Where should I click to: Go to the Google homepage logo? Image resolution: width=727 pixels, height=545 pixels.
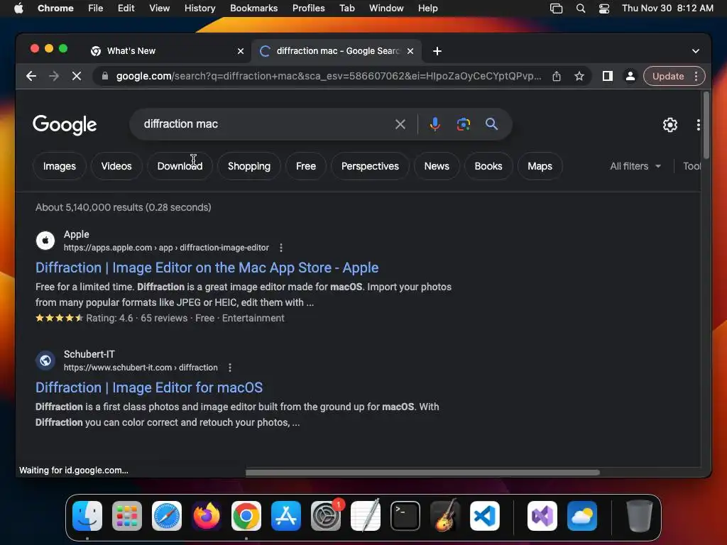coord(65,125)
